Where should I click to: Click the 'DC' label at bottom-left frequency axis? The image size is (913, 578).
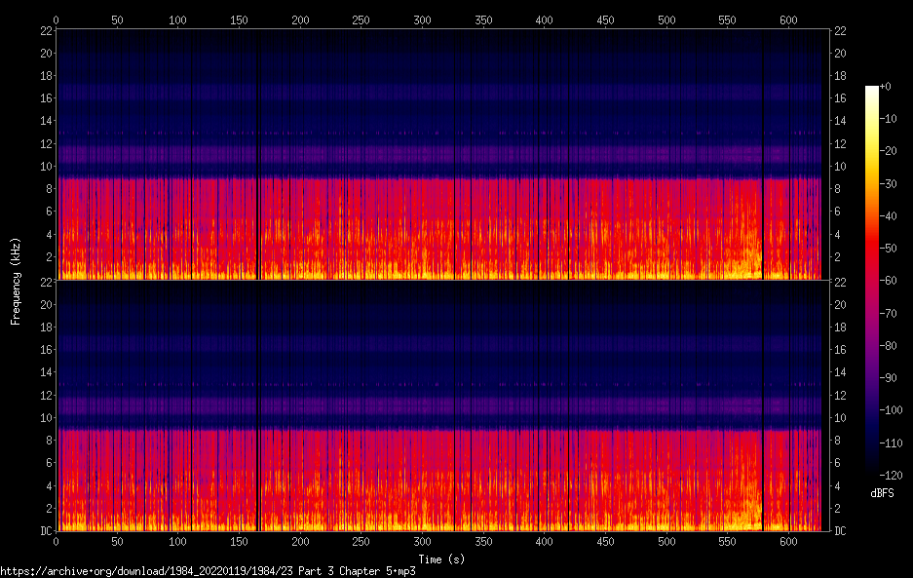pyautogui.click(x=48, y=530)
